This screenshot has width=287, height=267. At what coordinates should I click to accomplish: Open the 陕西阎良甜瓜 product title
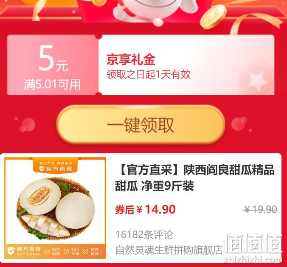pyautogui.click(x=195, y=178)
